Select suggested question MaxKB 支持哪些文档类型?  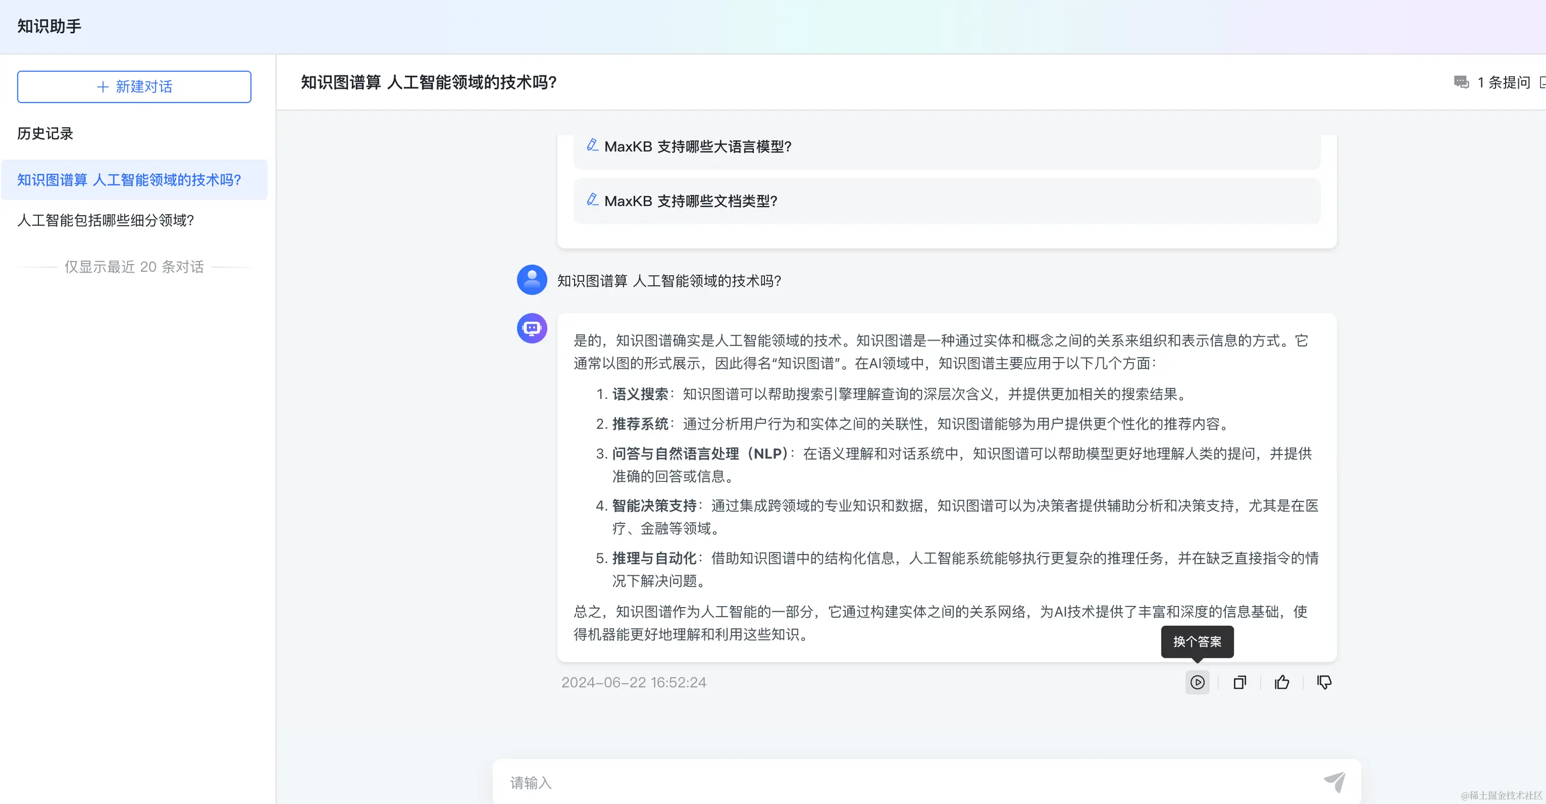coord(690,201)
